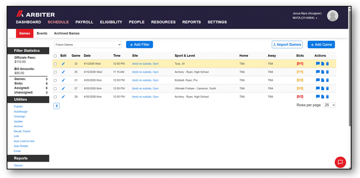Open the comment icon for game 25
This screenshot has height=178, width=360.
coord(318,72)
